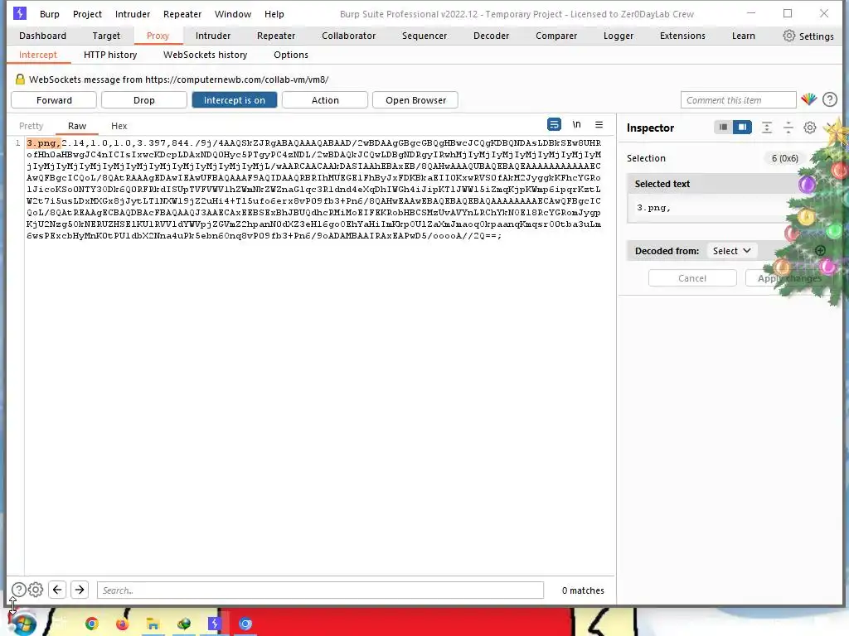Open File Explorer from the taskbar
The width and height of the screenshot is (849, 636).
[153, 624]
